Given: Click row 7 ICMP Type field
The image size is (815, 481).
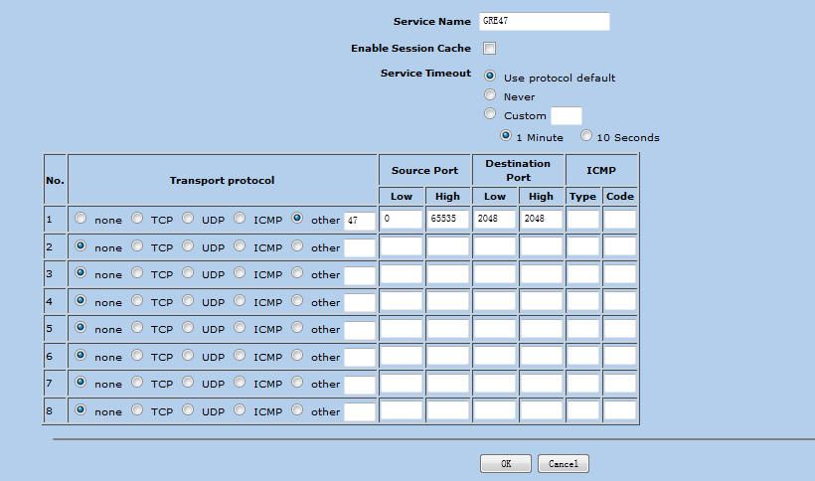Looking at the screenshot, I should (583, 383).
